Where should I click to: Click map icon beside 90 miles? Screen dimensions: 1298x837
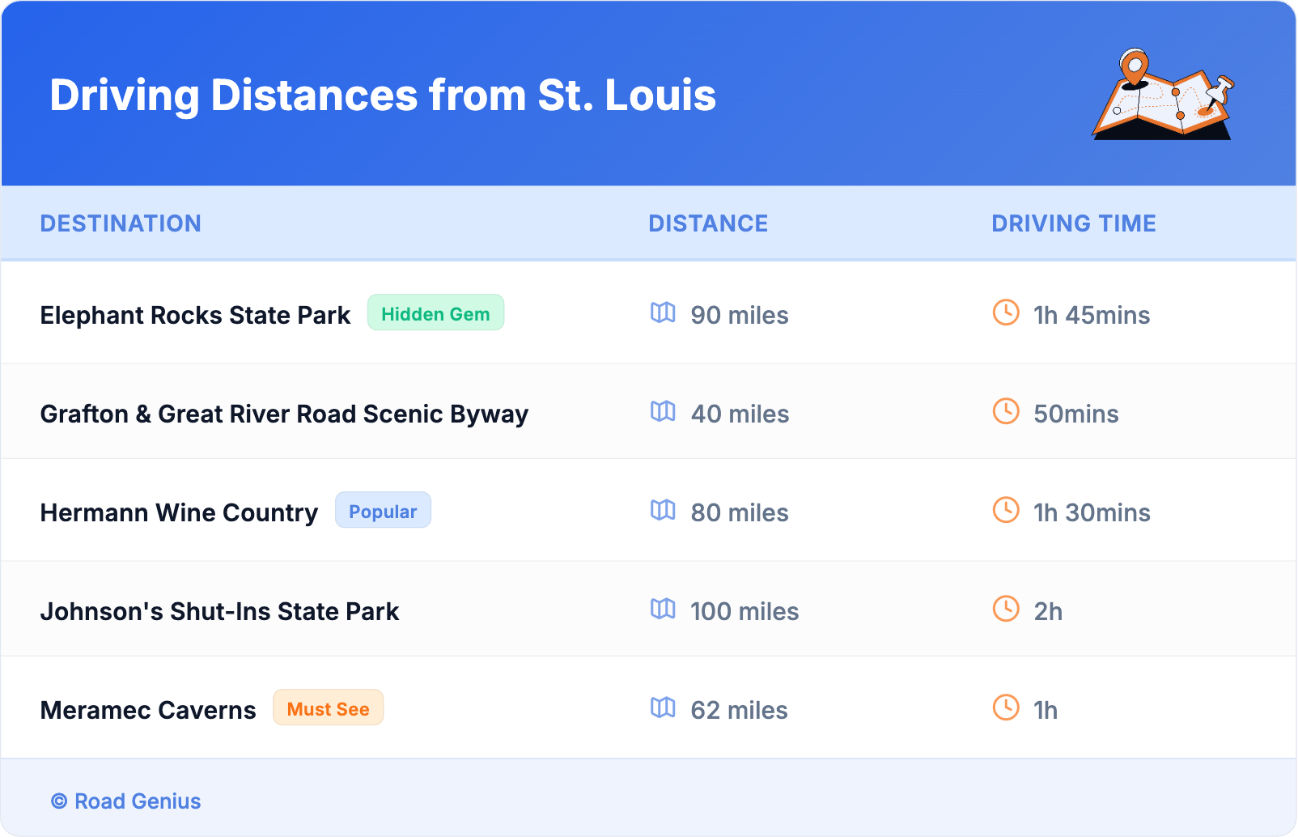(x=663, y=312)
